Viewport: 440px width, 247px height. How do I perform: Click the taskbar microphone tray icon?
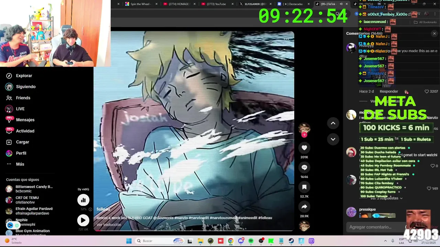(x=393, y=241)
